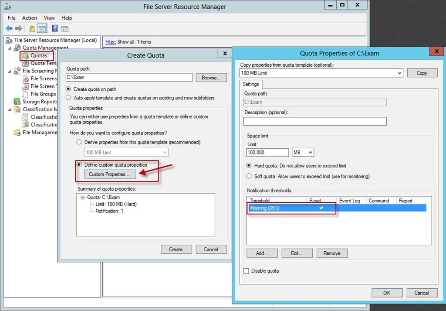Click OK in Quota Properties dialog
Viewport: 446px width, 311px height.
(387, 293)
